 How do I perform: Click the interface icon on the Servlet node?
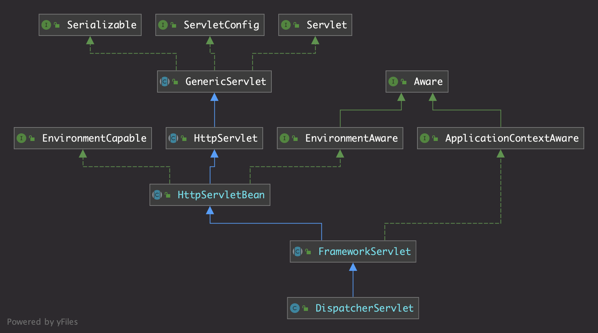tap(286, 25)
